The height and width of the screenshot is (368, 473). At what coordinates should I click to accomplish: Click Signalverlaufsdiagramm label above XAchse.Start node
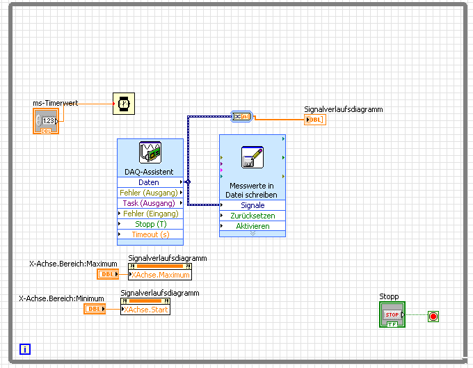pos(160,293)
